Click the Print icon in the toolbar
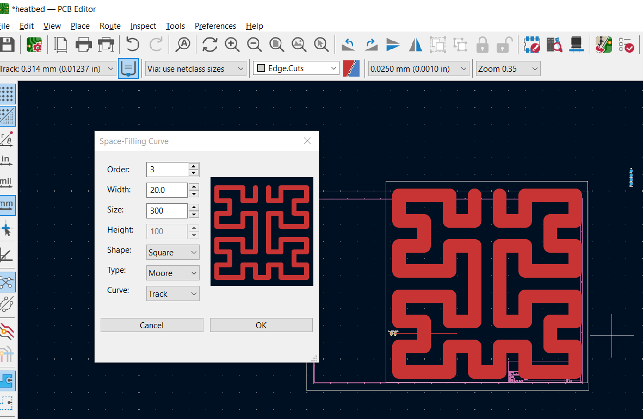The width and height of the screenshot is (643, 419). 83,45
